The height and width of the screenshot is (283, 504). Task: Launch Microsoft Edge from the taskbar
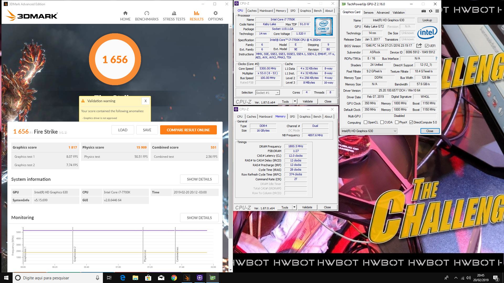123,278
